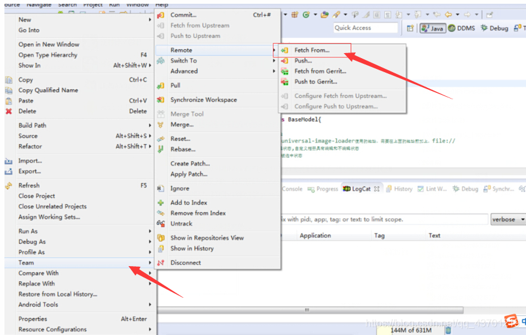Click the Quick Access search field
526x335 pixels.
point(365,28)
